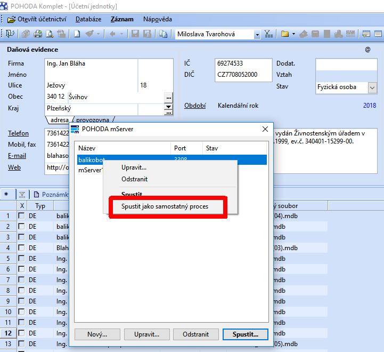Open dropdown arrow next to brush icon
This screenshot has height=352, width=384.
click(98, 34)
